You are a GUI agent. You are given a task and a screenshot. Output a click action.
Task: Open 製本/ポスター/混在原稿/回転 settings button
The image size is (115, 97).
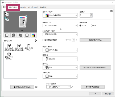pos(95,68)
